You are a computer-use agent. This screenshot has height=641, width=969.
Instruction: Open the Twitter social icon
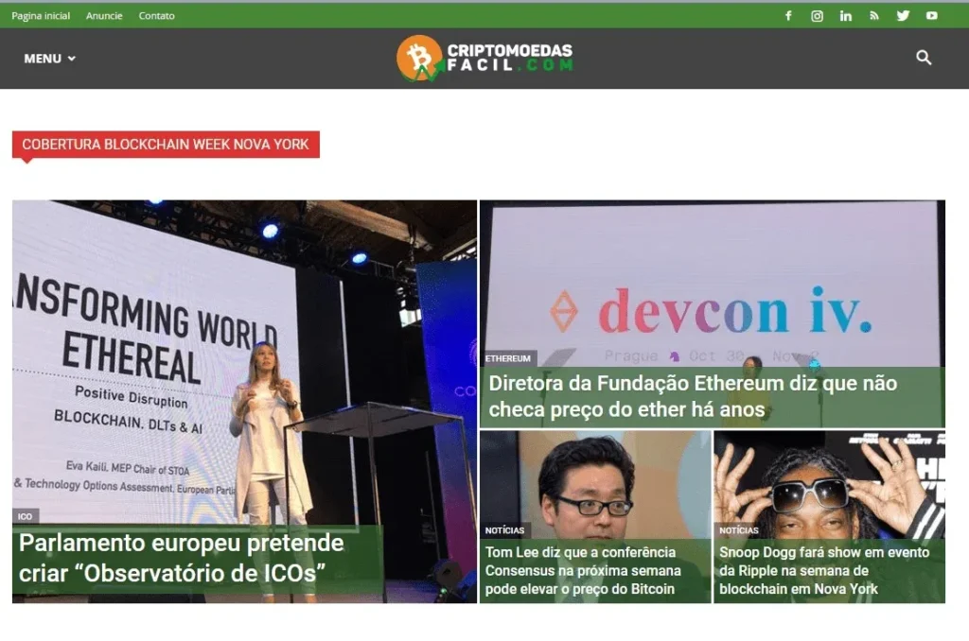point(903,16)
